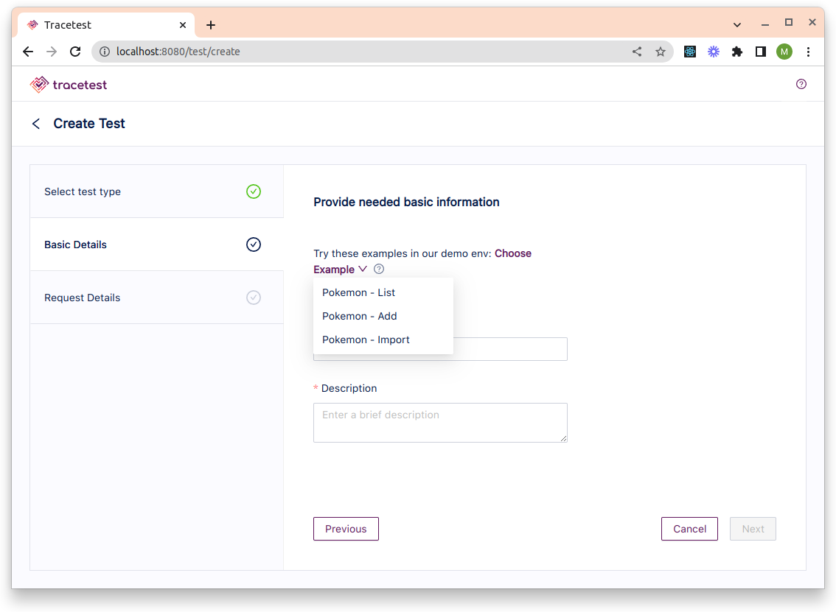
Task: Open the tab search chevron
Action: [x=736, y=25]
